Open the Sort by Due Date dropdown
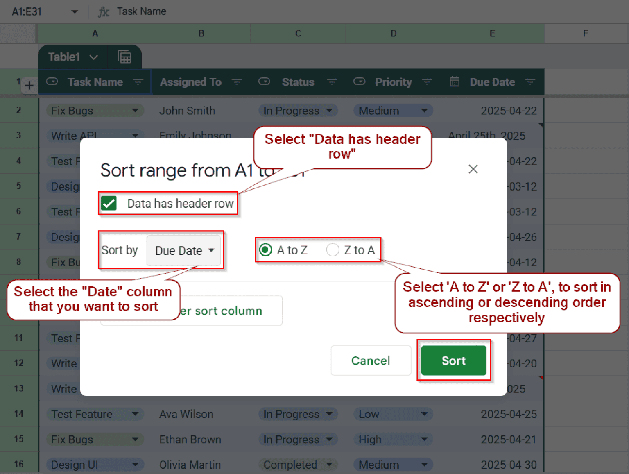629x474 pixels. tap(184, 250)
